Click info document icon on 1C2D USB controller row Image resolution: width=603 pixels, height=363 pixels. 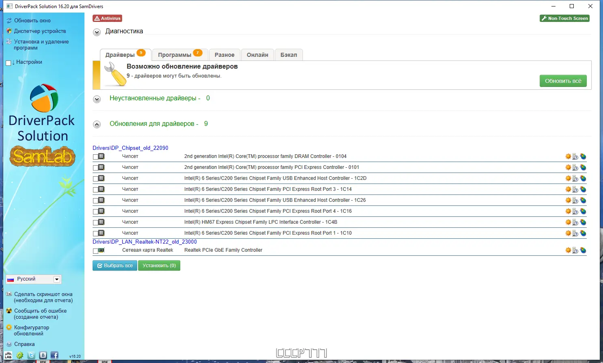tap(575, 178)
